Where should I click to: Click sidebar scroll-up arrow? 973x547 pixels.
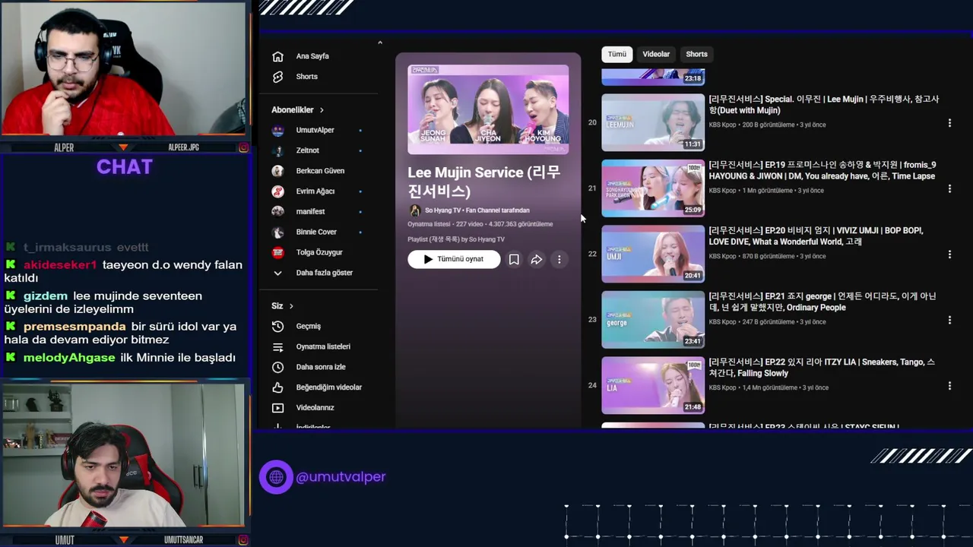(380, 43)
